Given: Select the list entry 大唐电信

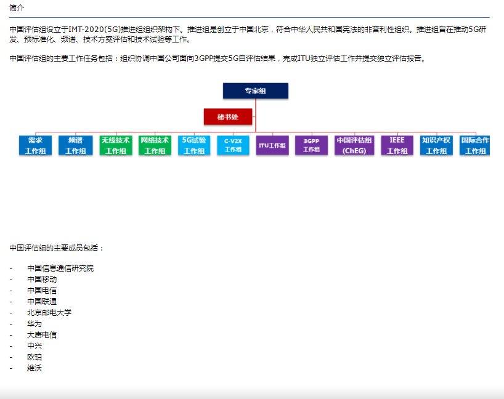Looking at the screenshot, I should (x=42, y=335).
